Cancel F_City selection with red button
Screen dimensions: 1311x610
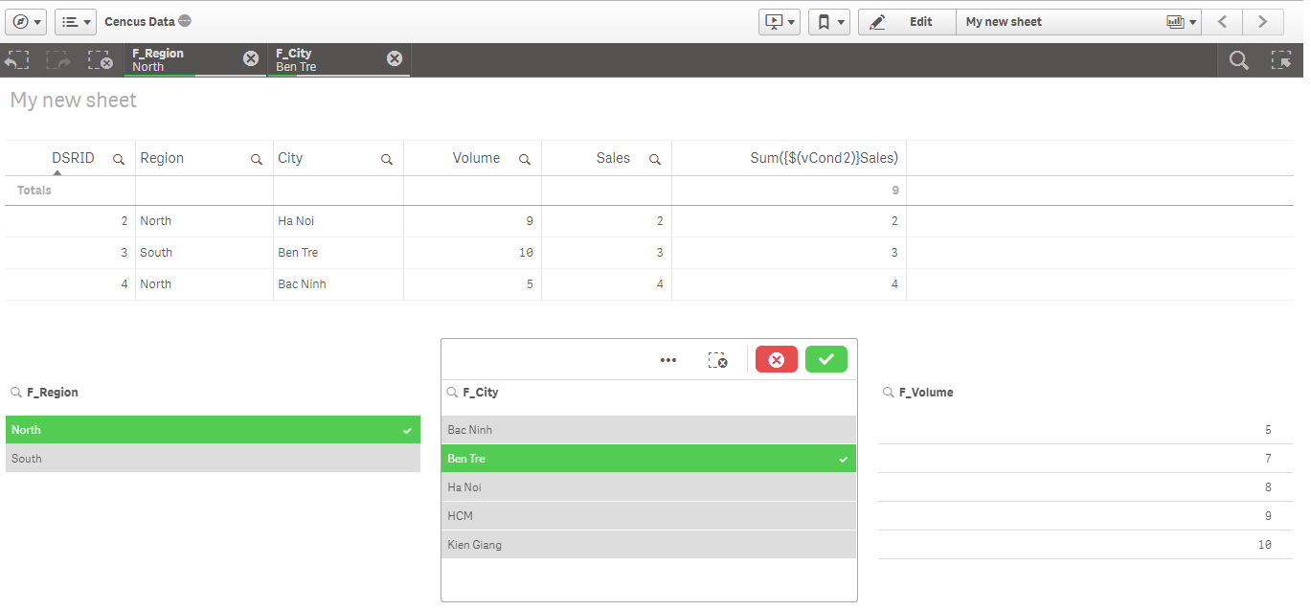[x=776, y=360]
